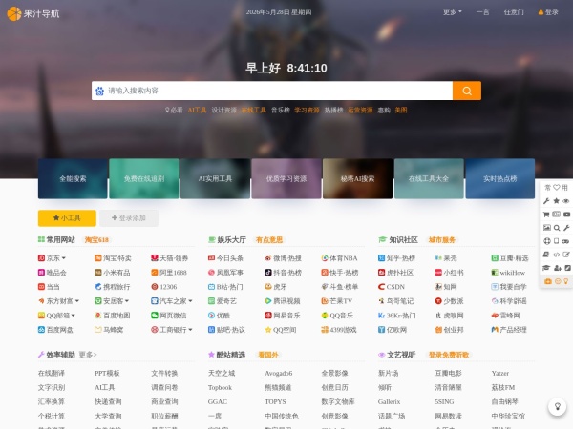Click the orange search button

[467, 91]
